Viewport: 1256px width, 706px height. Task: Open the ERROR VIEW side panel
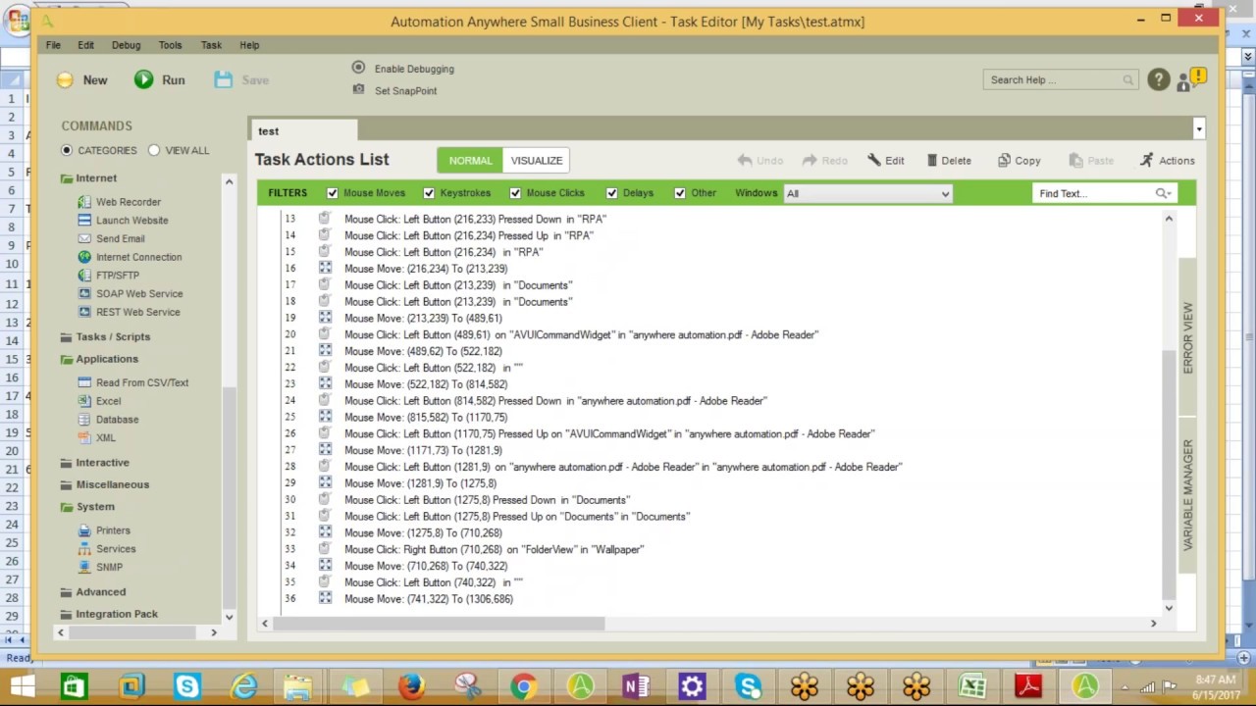click(1188, 338)
